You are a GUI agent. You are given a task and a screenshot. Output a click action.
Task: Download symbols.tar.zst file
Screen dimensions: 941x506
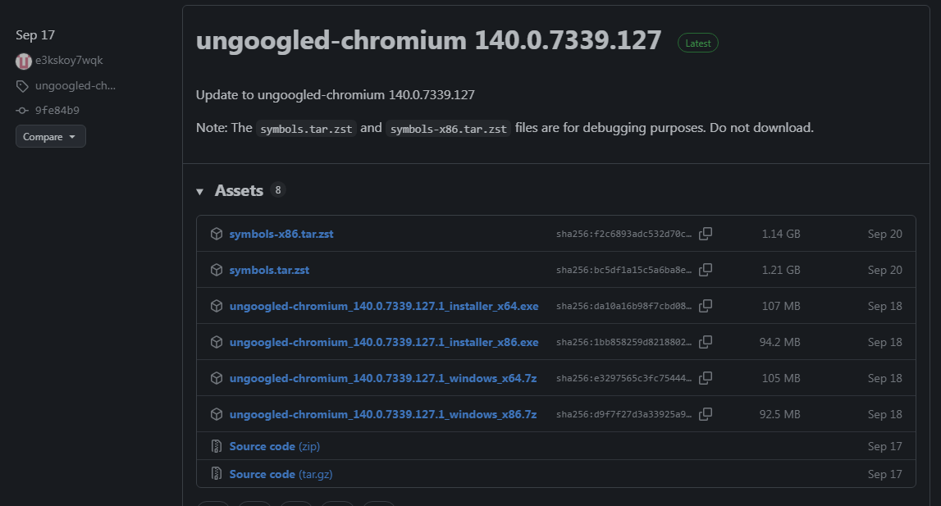point(269,270)
